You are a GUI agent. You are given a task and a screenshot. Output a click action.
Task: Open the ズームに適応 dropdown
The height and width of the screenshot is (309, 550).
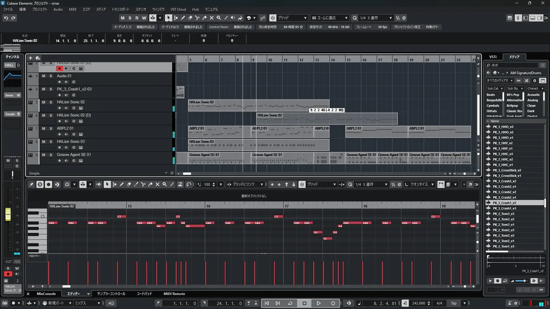[330, 18]
